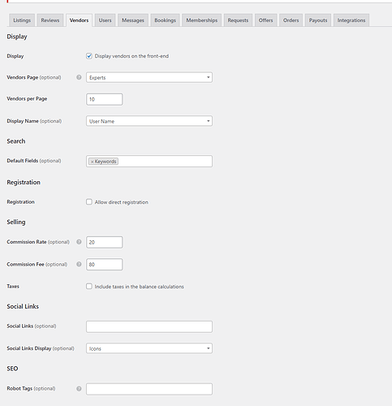392x406 pixels.
Task: Open help tooltip for Robot Tags
Action: (79, 389)
